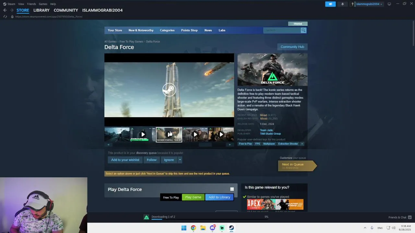Open publisher TiMi Studio Group link
Viewport: 415px width, 233px height.
coord(270,134)
